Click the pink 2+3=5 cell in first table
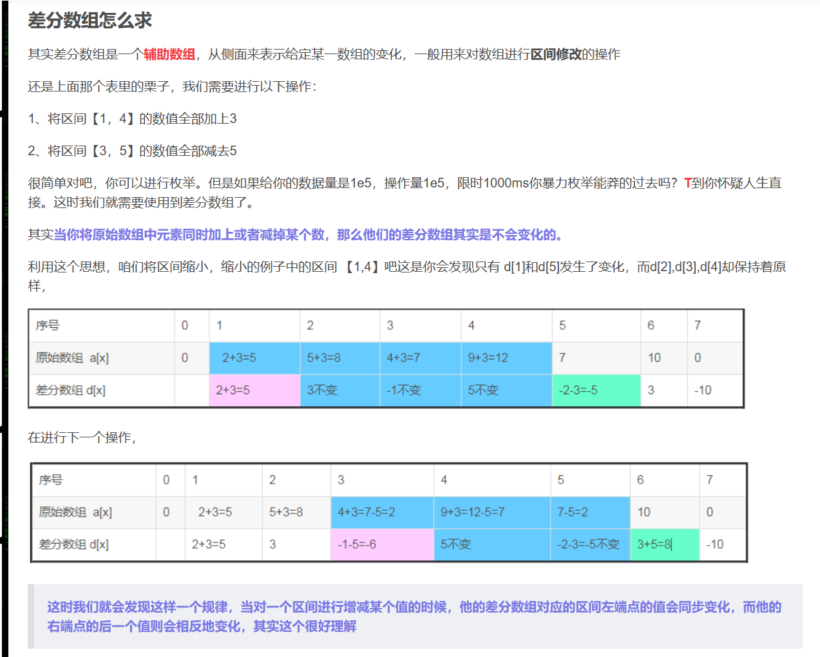The width and height of the screenshot is (820, 657). pos(233,390)
